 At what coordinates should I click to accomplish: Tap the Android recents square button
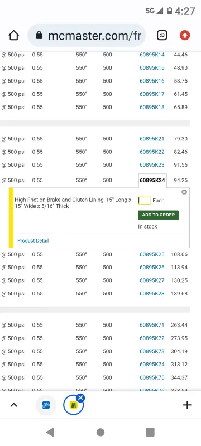tap(150, 433)
